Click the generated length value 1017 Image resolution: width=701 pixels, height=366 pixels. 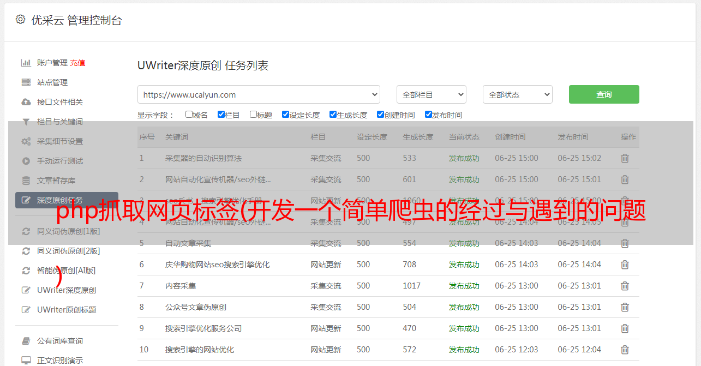coord(412,286)
